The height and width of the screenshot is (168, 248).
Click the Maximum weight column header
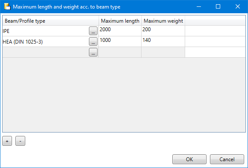click(163, 21)
